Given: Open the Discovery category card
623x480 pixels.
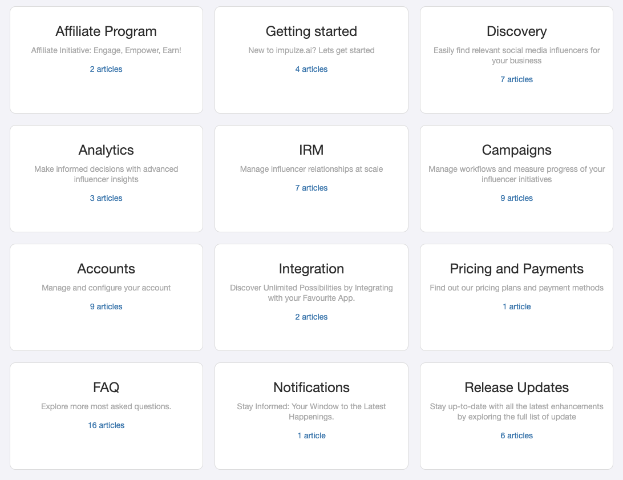Looking at the screenshot, I should coord(516,31).
